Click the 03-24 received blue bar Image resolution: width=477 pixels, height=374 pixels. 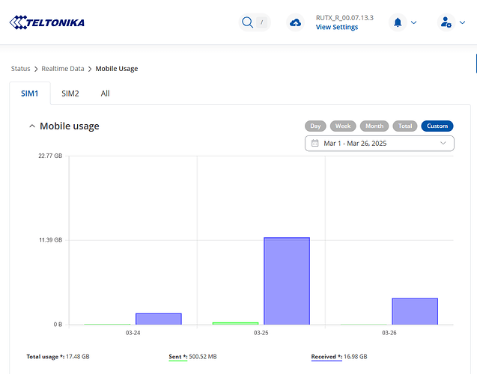159,319
